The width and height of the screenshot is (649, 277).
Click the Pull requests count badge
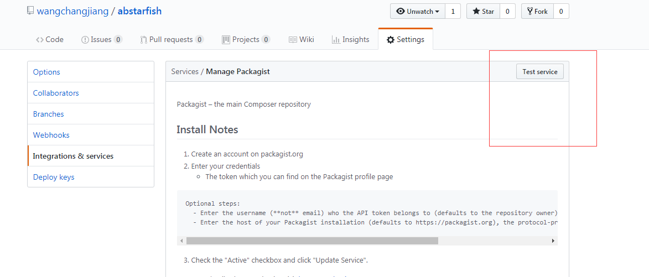[200, 40]
